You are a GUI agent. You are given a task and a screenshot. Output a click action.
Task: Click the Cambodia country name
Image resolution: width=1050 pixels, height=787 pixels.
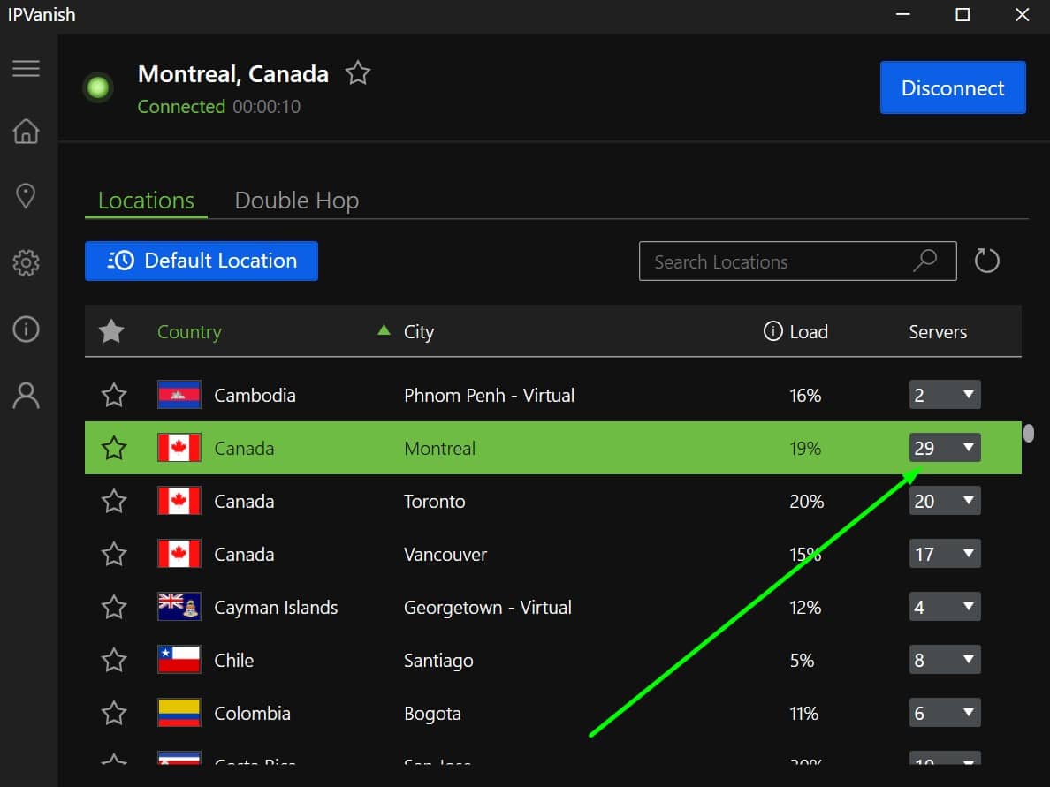pos(255,395)
